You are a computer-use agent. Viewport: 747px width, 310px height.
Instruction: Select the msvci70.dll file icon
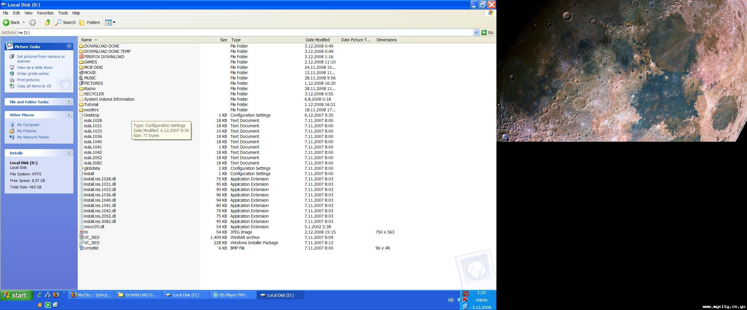coord(81,227)
